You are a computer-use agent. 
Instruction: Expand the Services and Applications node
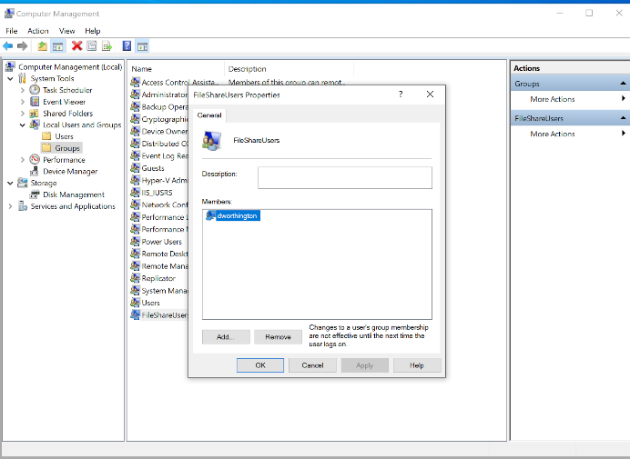click(x=11, y=206)
